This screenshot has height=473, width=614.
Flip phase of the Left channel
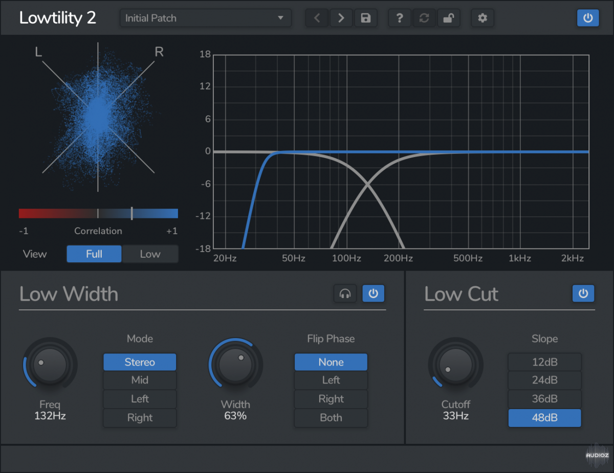[331, 380]
